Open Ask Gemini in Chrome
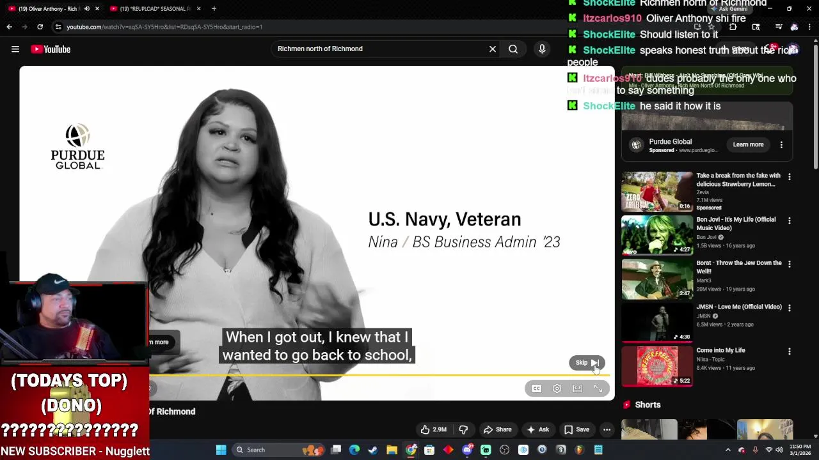 [729, 9]
